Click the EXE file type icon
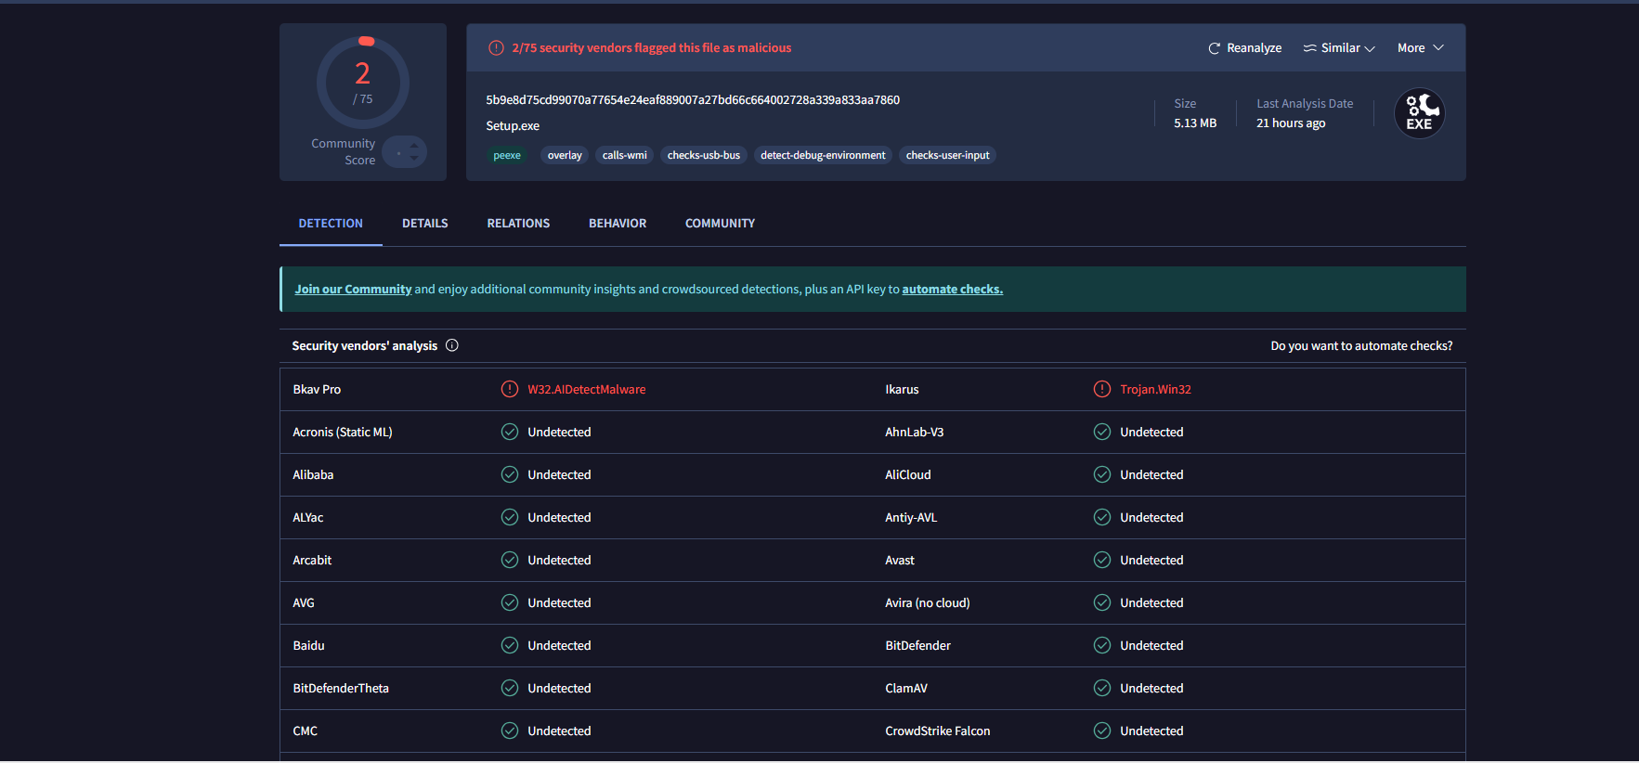Screen dimensions: 1639x763 [1419, 113]
